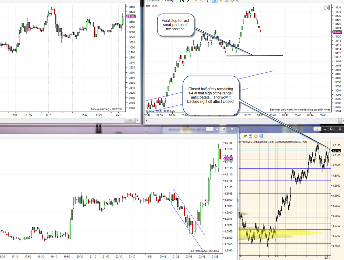Click 'BarTimer' label in top-right chart
344x260 pixels.
point(151,6)
